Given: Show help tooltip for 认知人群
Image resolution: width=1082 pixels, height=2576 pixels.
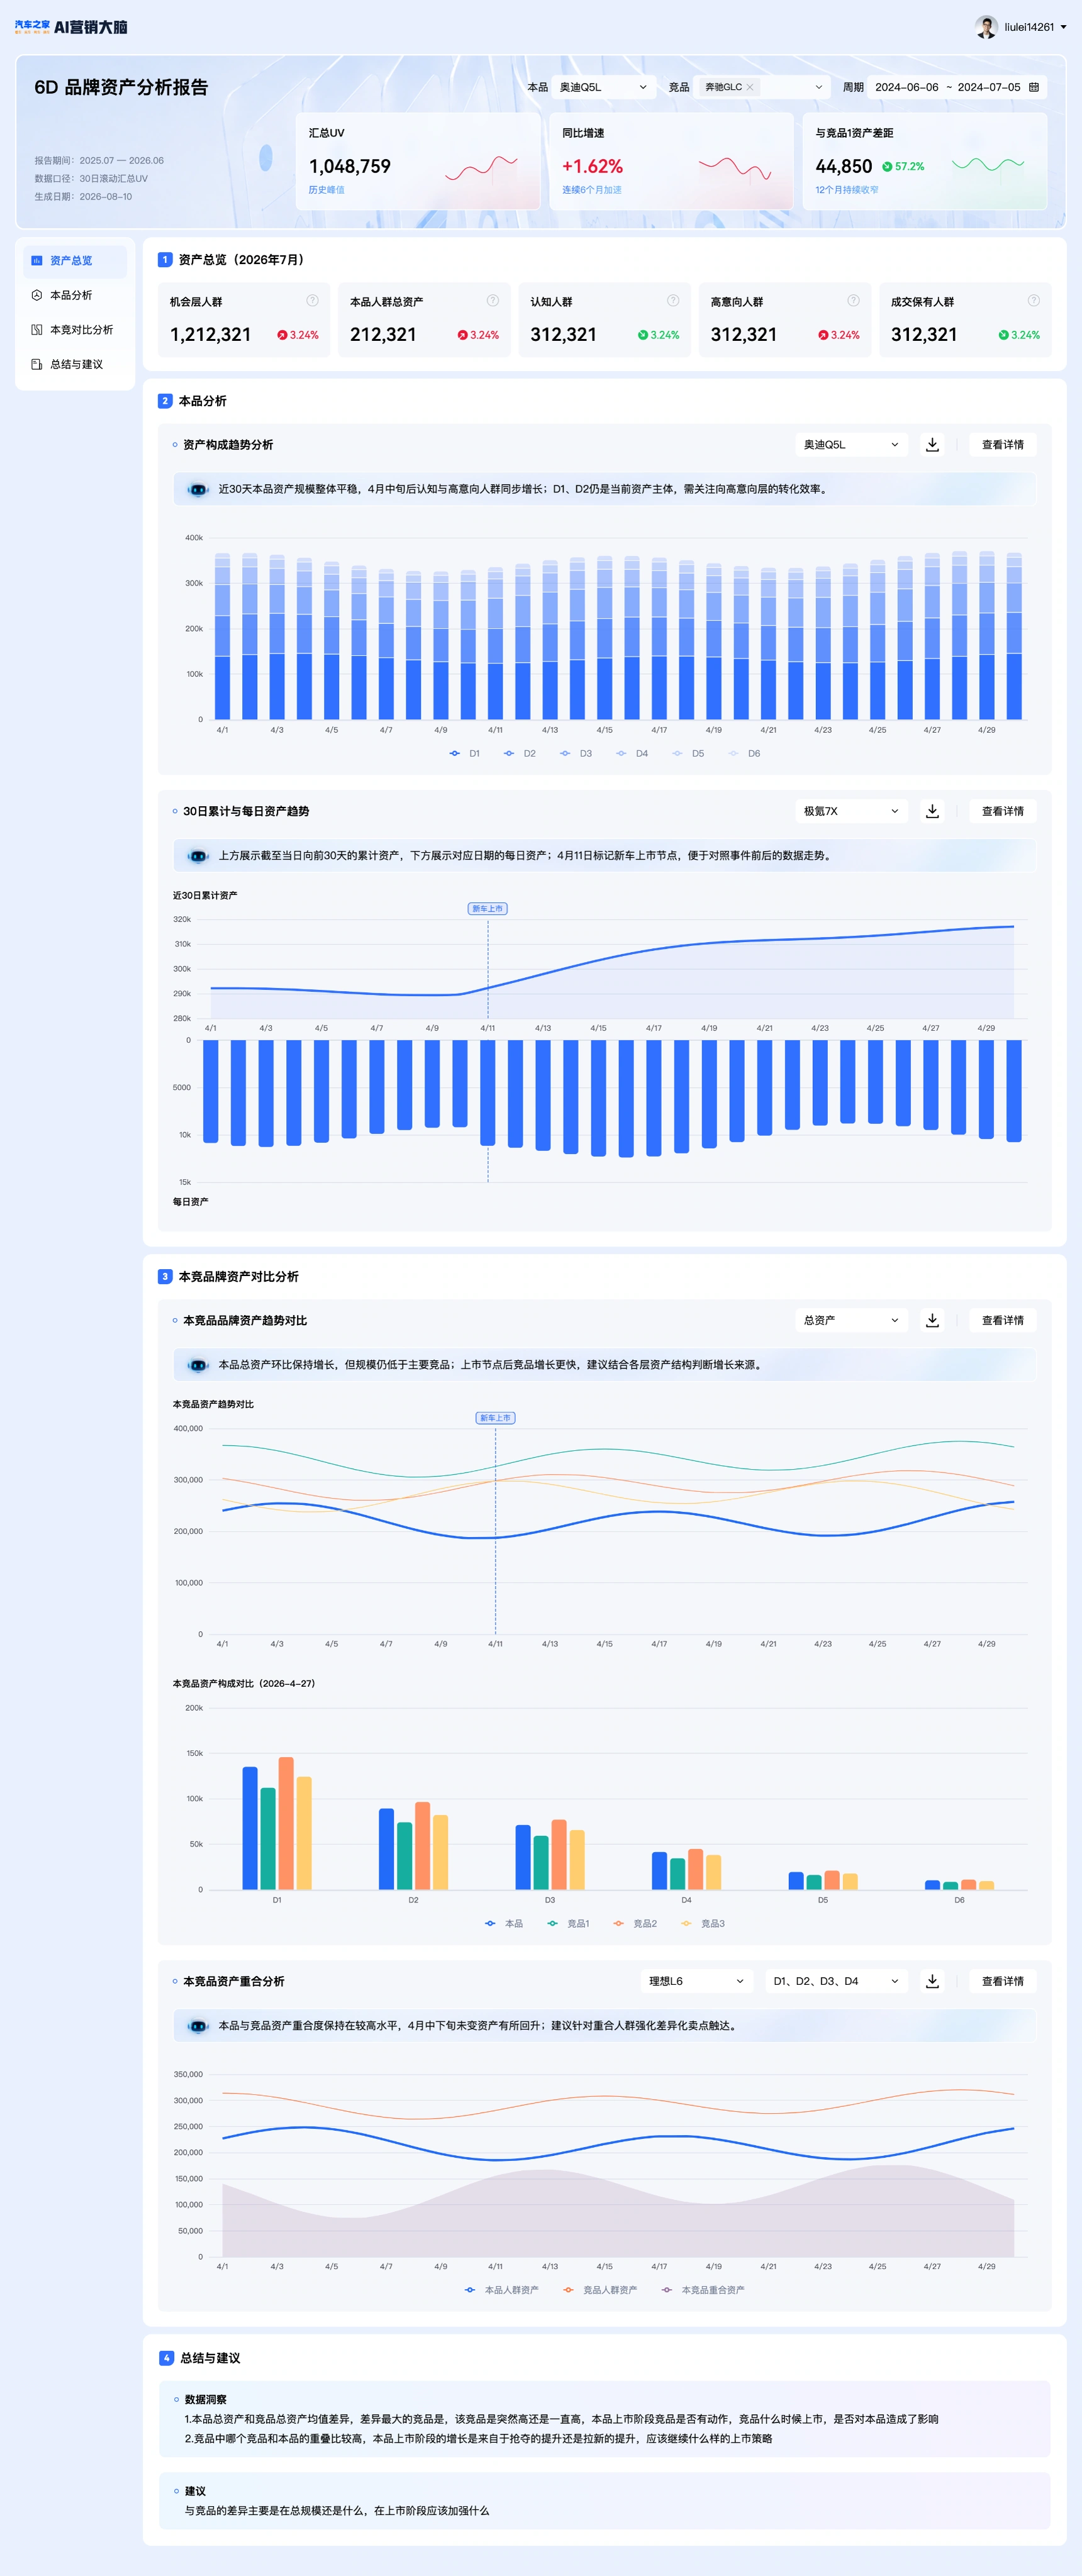Looking at the screenshot, I should tap(673, 300).
